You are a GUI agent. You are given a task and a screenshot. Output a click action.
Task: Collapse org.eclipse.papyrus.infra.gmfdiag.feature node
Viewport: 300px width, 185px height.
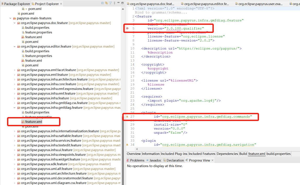click(x=15, y=108)
